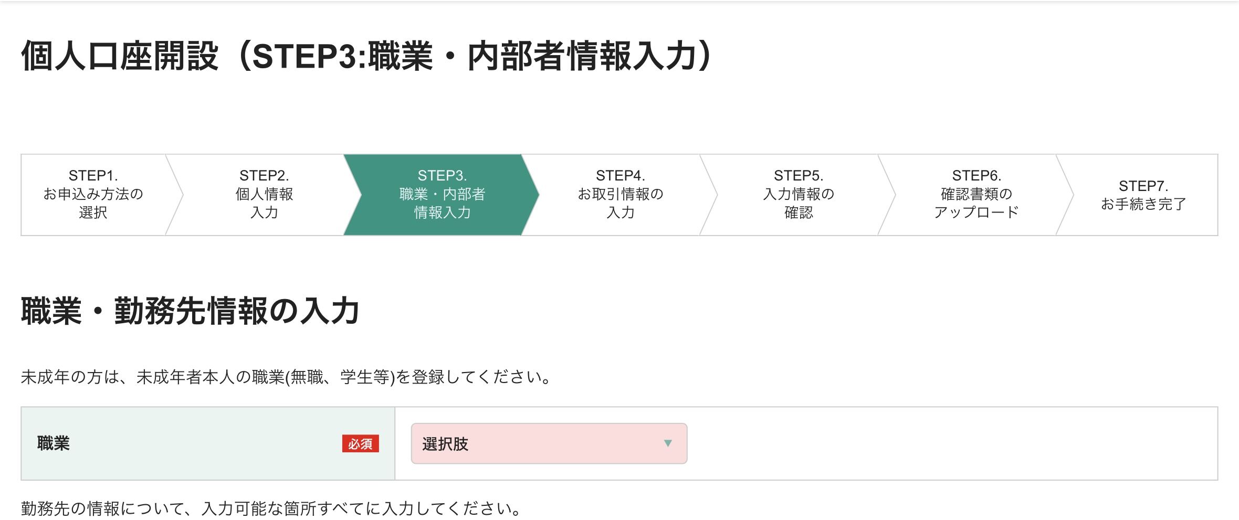Click the red 必須 badge
This screenshot has width=1239, height=520.
pyautogui.click(x=360, y=444)
